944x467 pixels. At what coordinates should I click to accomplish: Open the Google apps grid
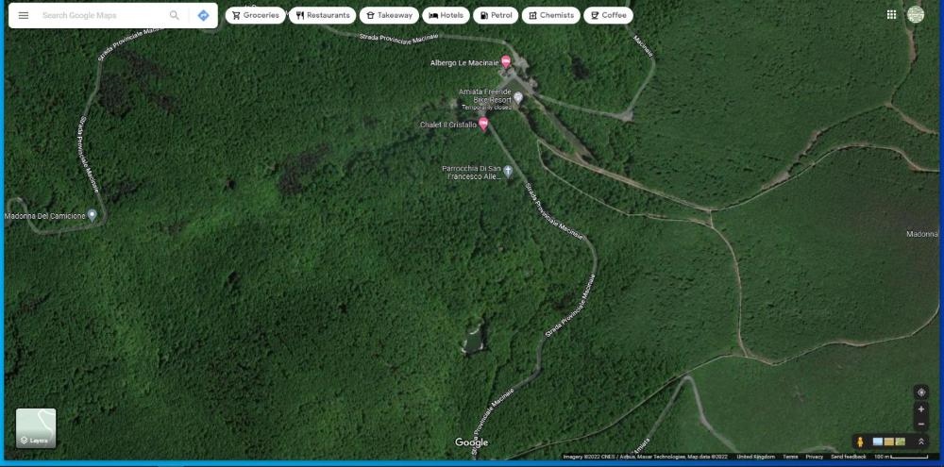coord(891,14)
